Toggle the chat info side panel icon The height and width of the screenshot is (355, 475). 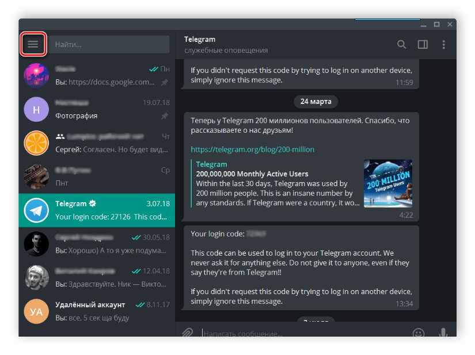[423, 44]
